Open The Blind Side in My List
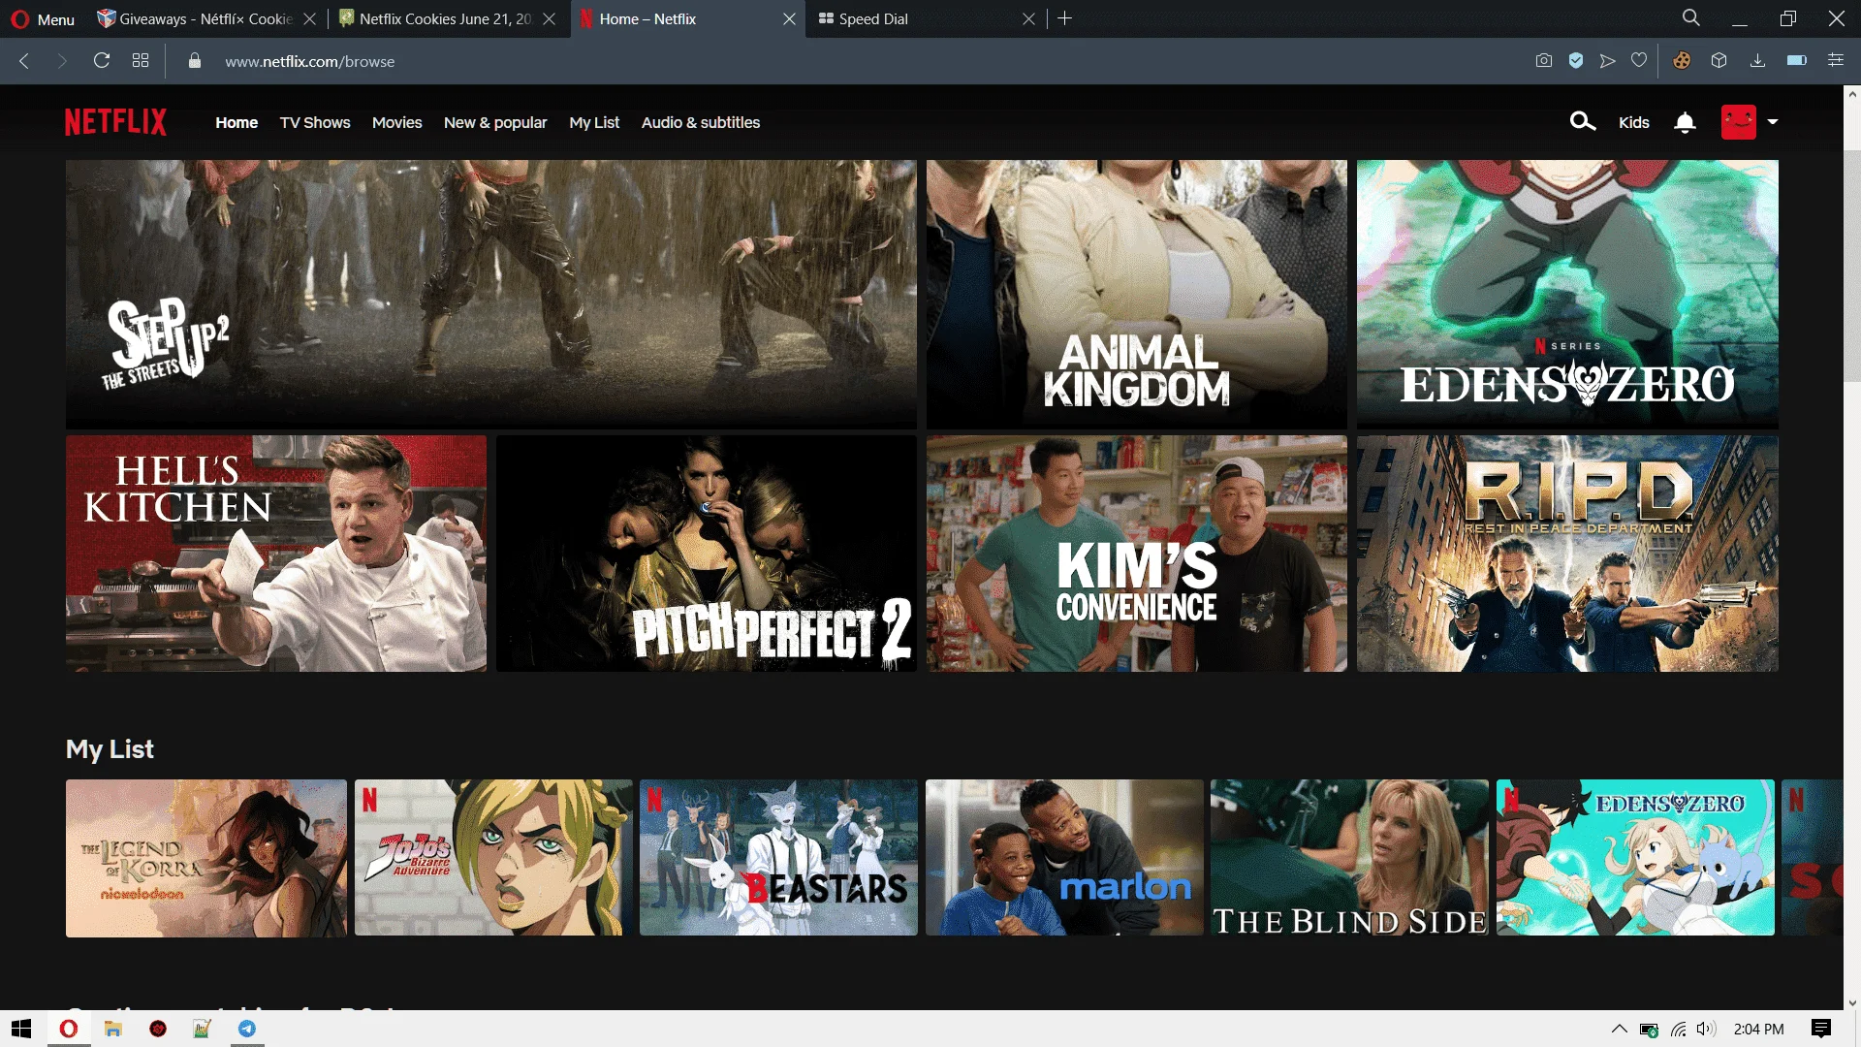 1349,858
